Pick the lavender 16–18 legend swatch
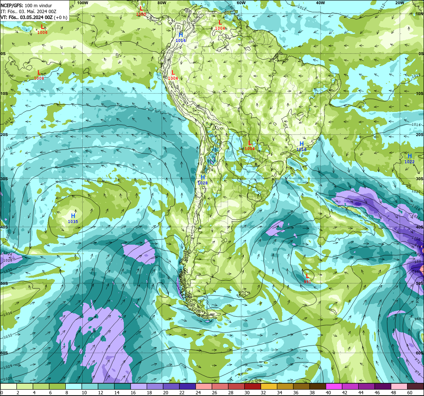The height and width of the screenshot is (396, 424). point(139,387)
